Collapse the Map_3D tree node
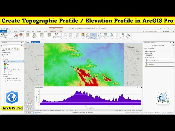 tap(1, 55)
